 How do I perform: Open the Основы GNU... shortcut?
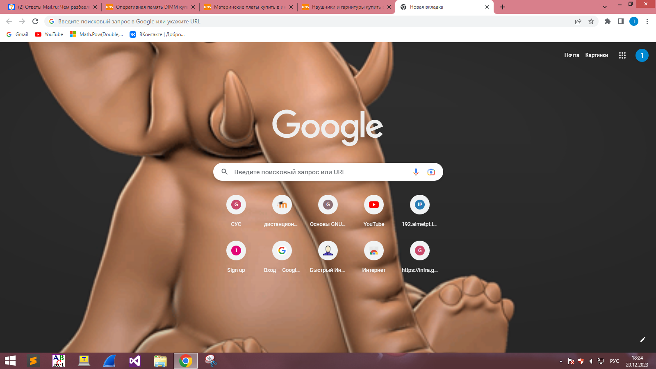tap(328, 211)
